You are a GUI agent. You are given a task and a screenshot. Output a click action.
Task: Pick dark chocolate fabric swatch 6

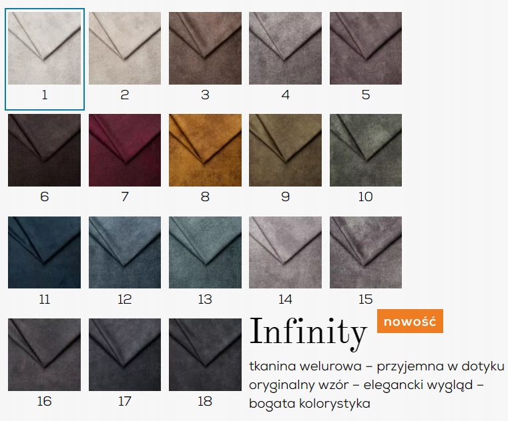pyautogui.click(x=44, y=150)
